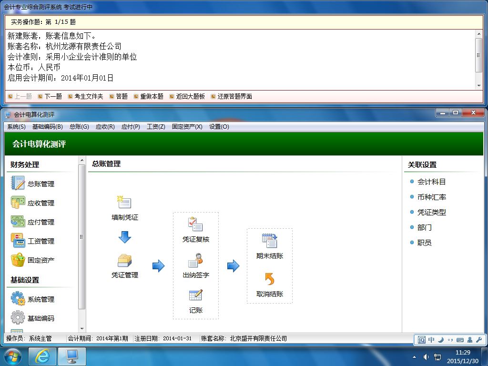Open the 系统(S) menu

pos(16,127)
